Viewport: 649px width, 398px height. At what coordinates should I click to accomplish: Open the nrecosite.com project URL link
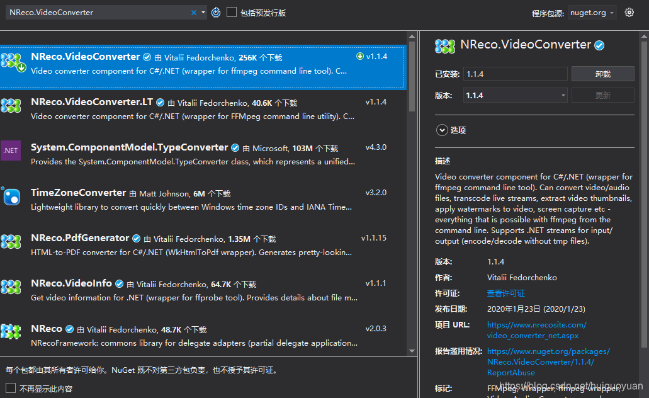click(537, 330)
